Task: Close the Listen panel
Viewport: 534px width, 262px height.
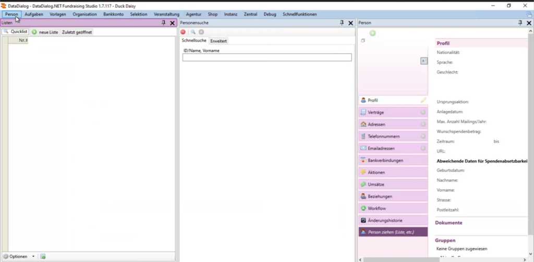Action: tap(172, 23)
